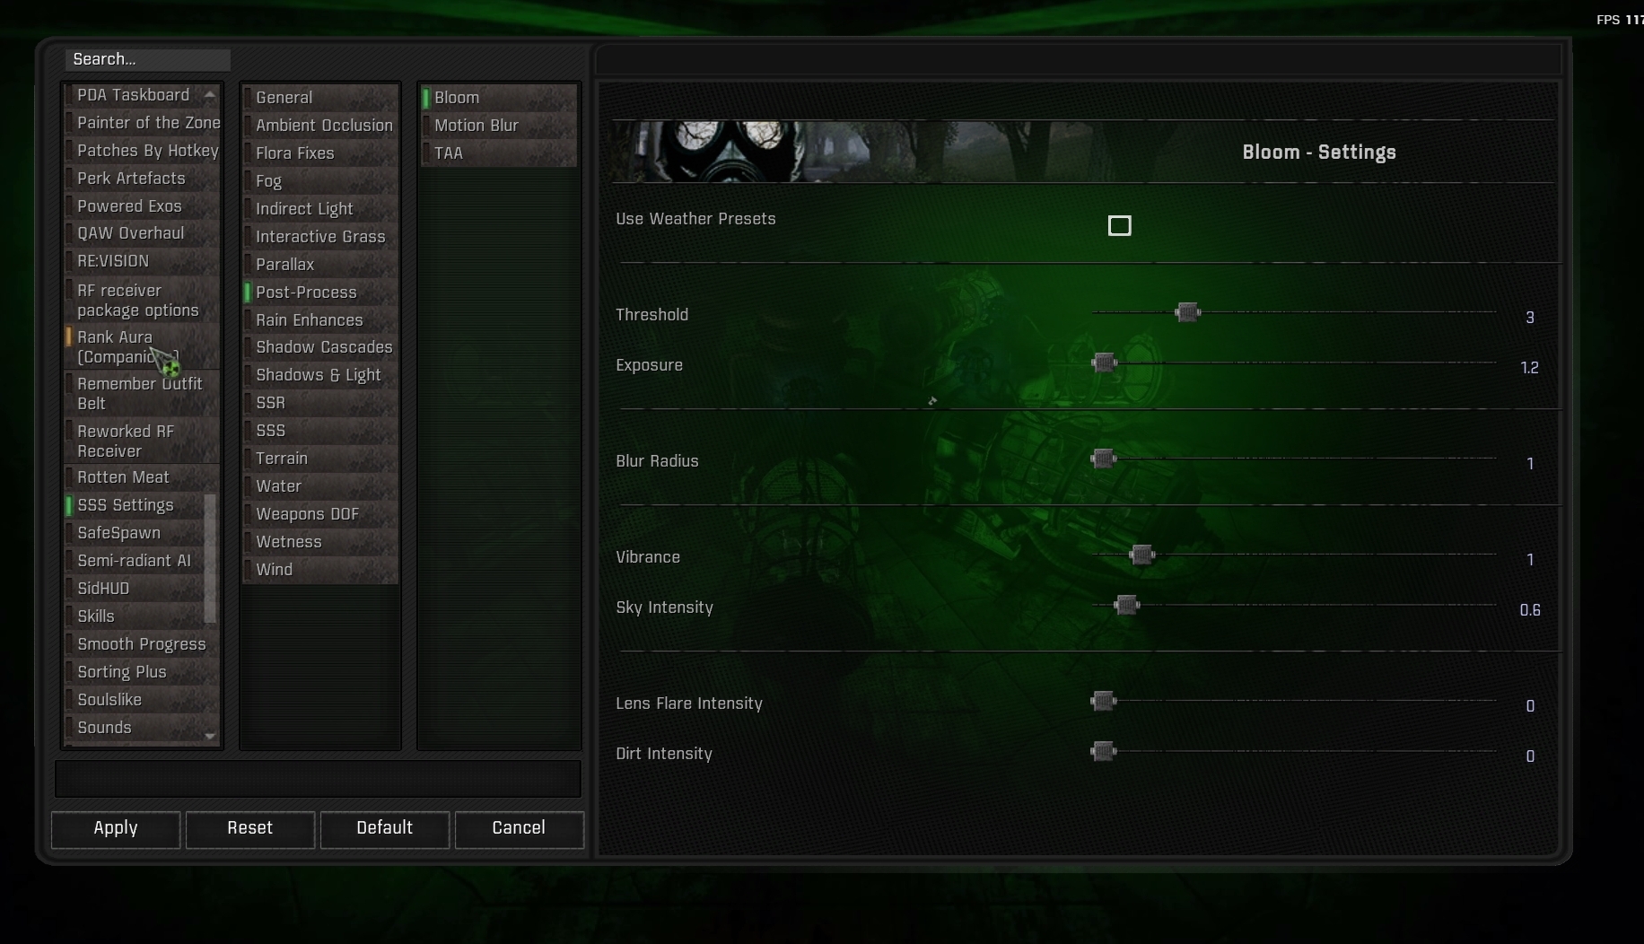The width and height of the screenshot is (1644, 944).
Task: Click the Blur Radius slider handle
Action: tap(1103, 459)
